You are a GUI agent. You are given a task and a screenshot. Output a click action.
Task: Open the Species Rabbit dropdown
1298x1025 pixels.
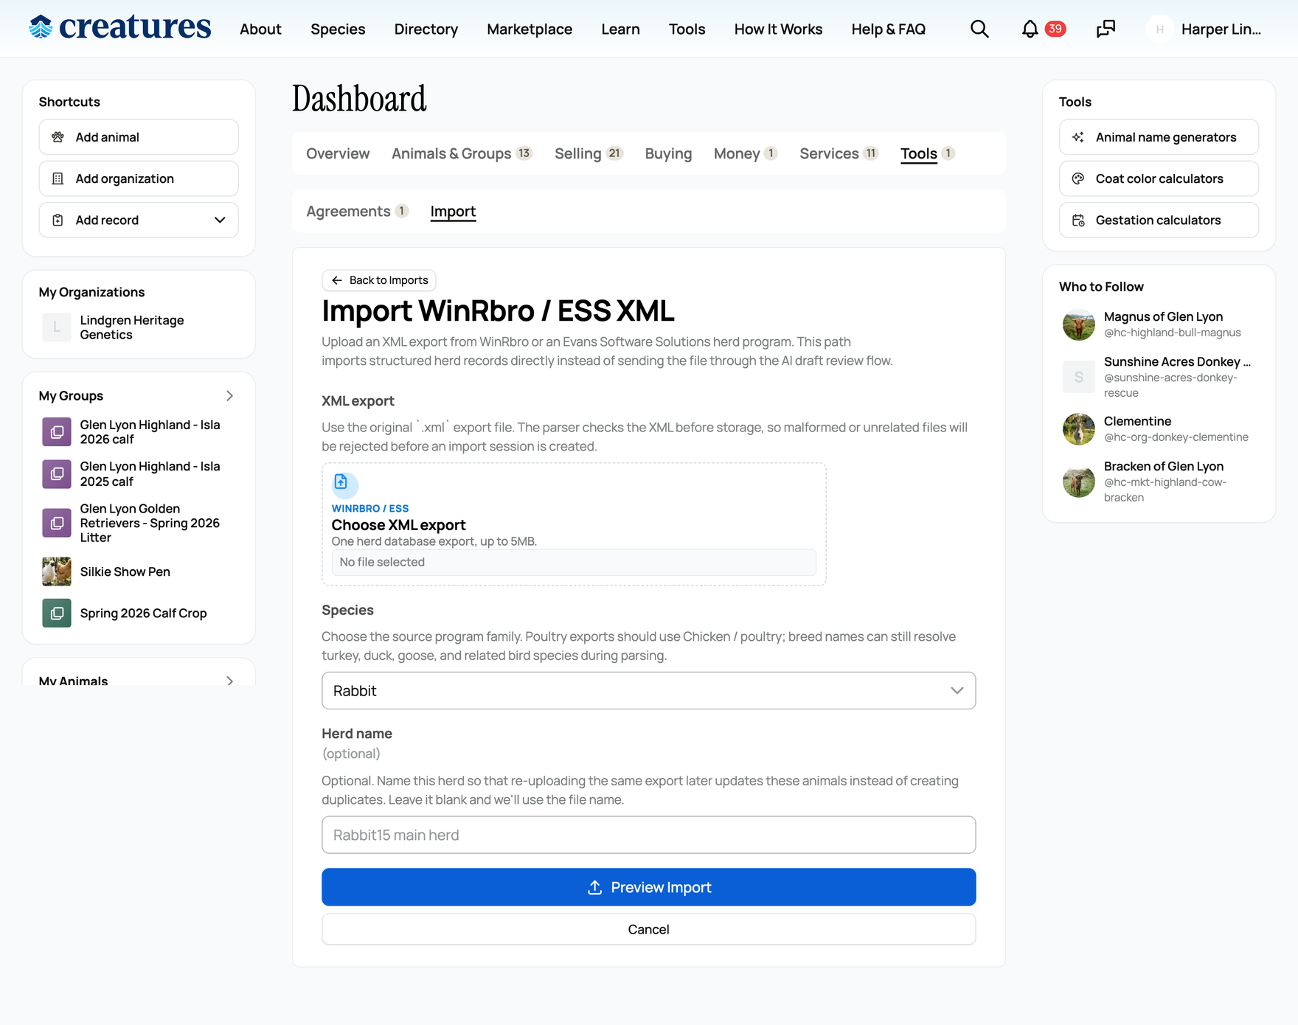pos(649,691)
